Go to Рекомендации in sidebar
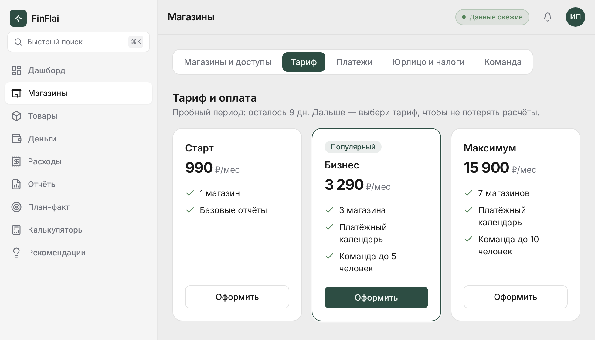The height and width of the screenshot is (340, 595). (79, 253)
